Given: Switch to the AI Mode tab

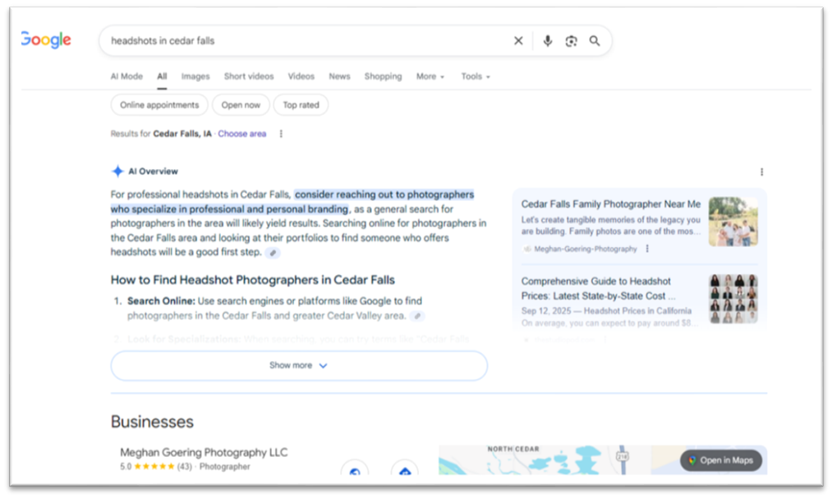Looking at the screenshot, I should (x=126, y=76).
